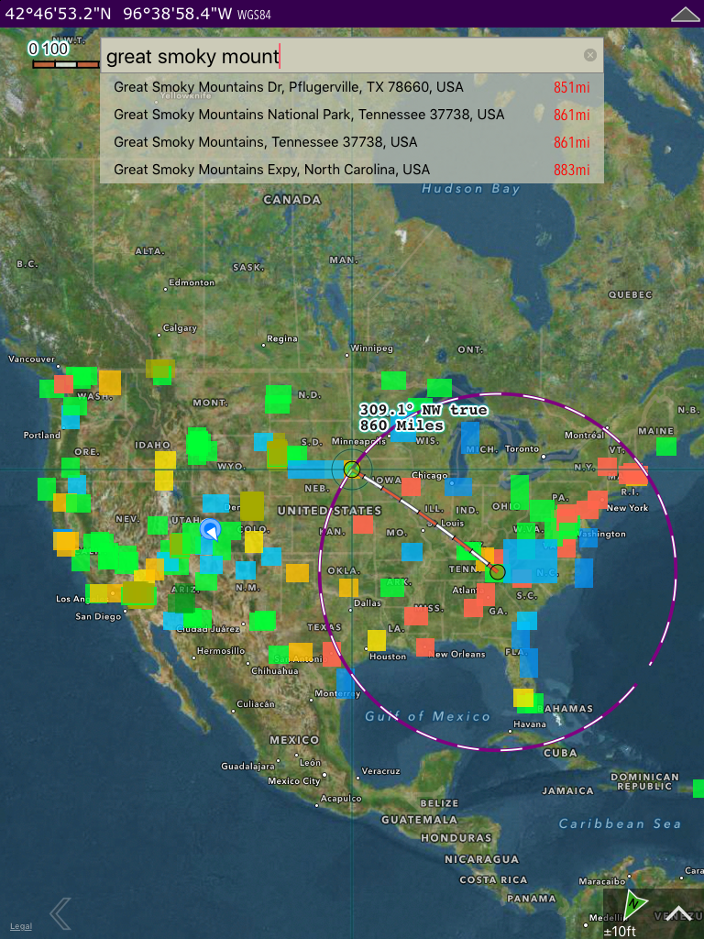Tap the map scale bar
This screenshot has height=939, width=704.
coord(65,64)
